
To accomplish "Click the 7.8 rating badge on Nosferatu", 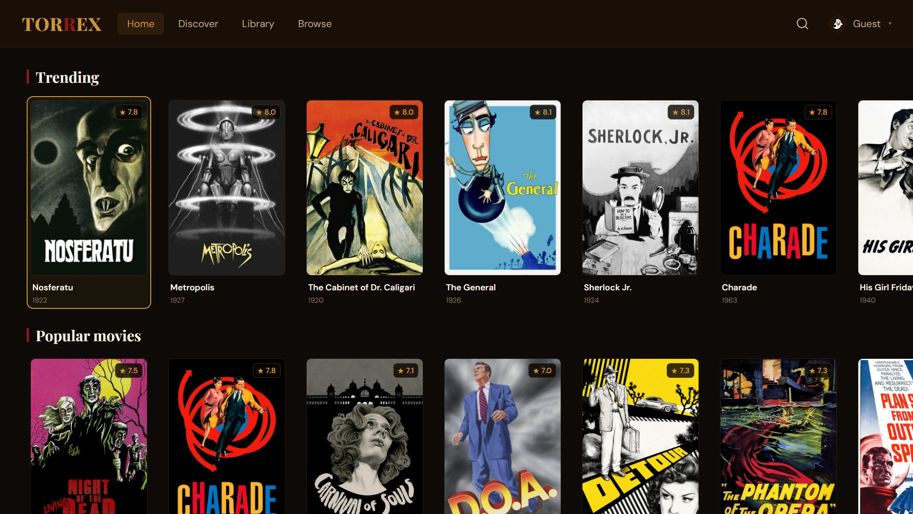I will point(129,112).
